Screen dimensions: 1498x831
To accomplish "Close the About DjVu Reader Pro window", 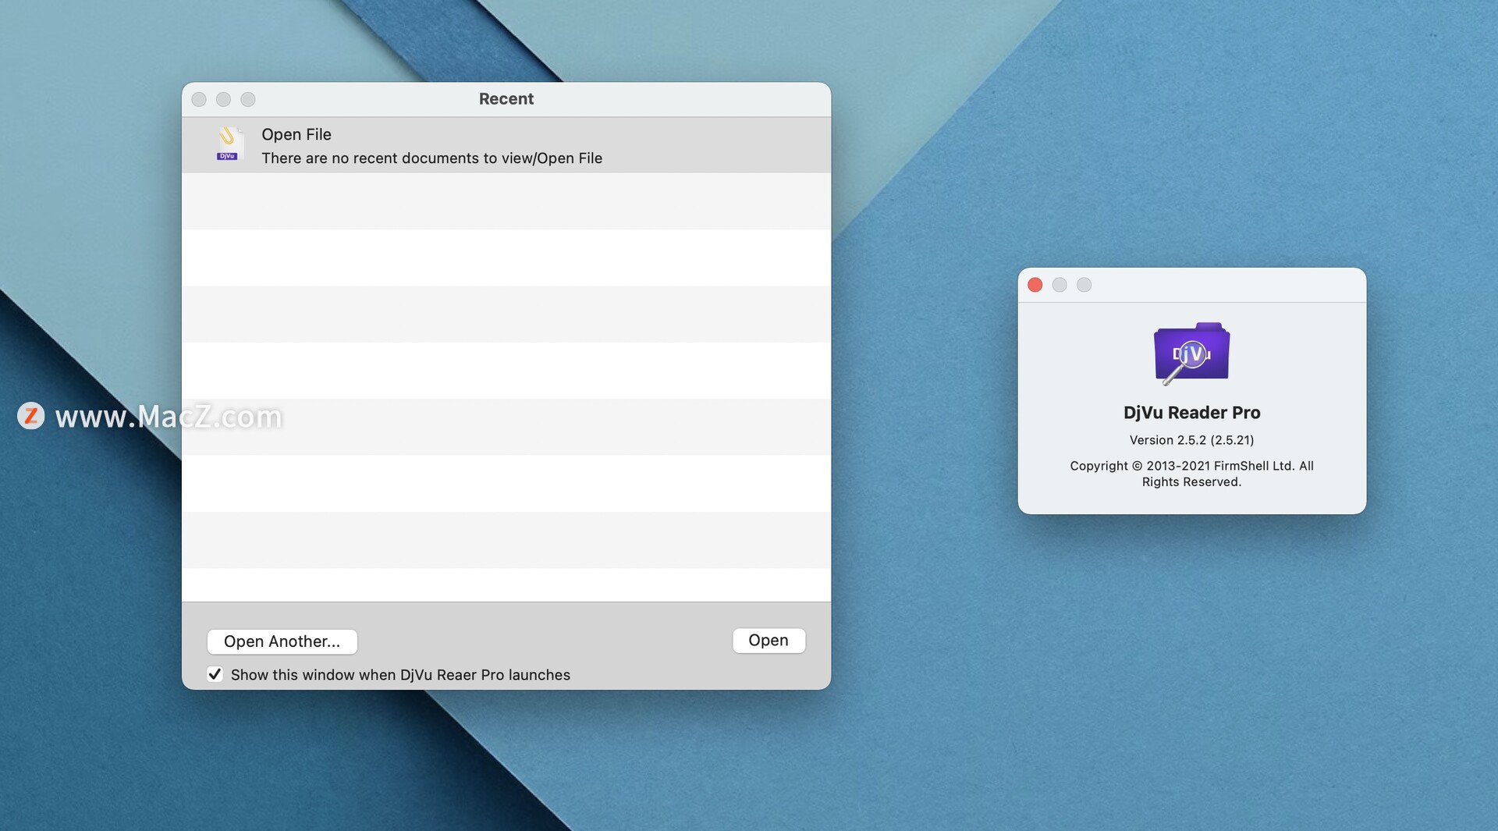I will 1035,285.
